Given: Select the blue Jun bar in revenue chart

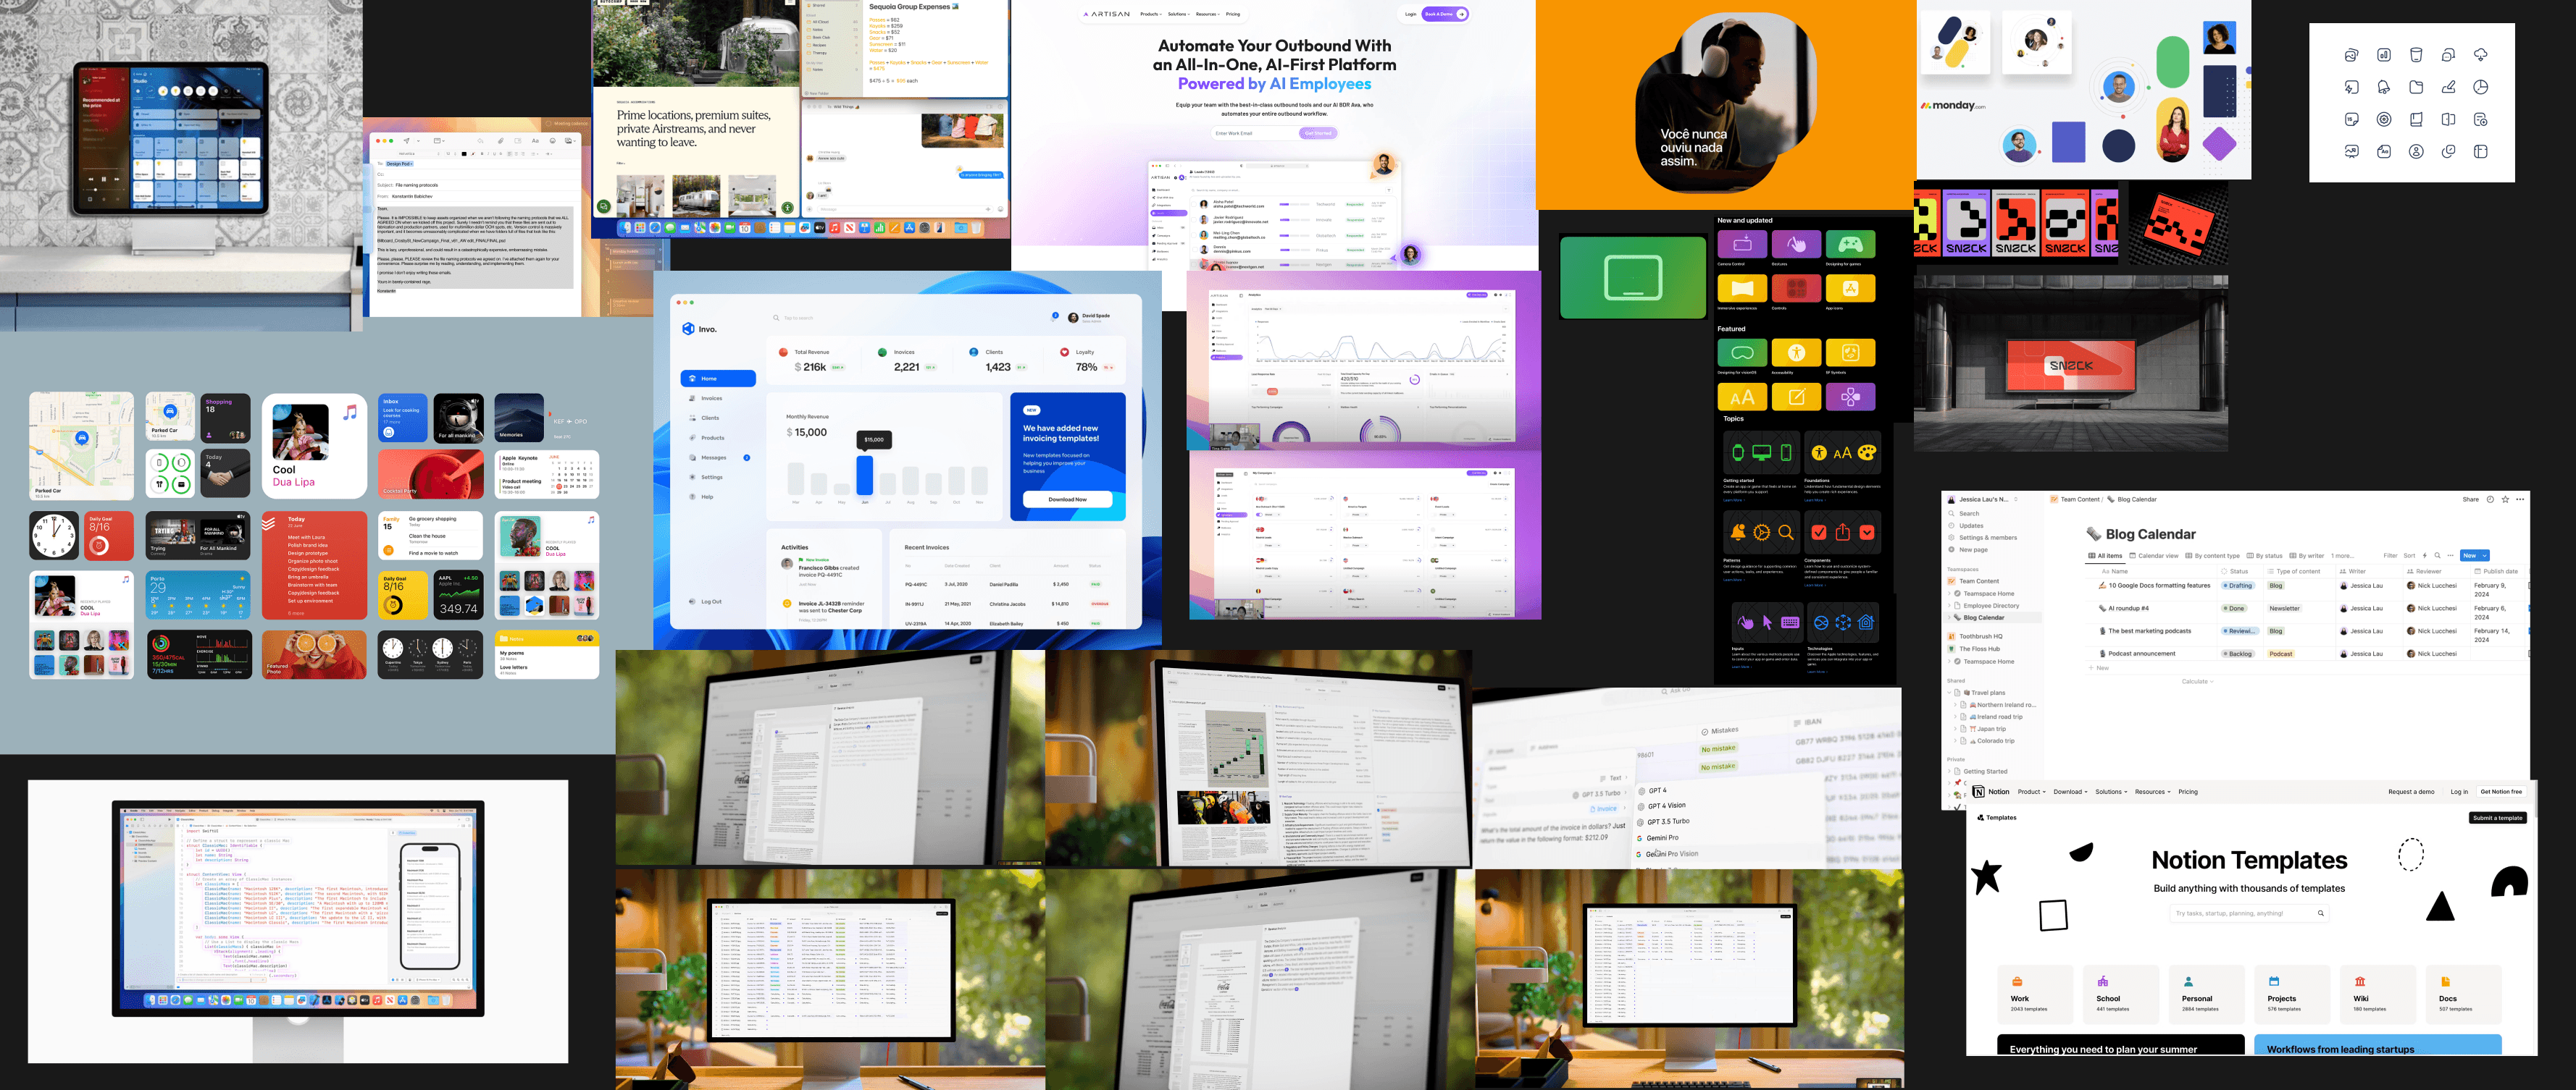Looking at the screenshot, I should 864,475.
